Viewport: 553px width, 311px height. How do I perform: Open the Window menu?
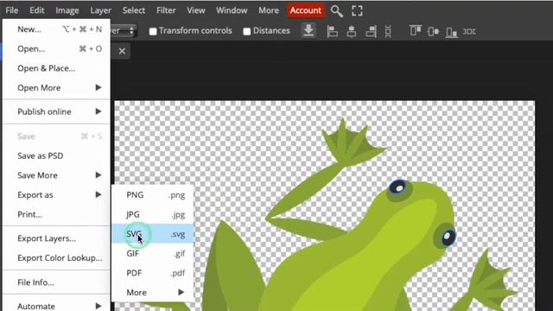pos(232,10)
